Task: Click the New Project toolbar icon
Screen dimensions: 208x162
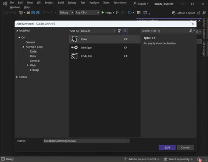Action: (x=21, y=13)
